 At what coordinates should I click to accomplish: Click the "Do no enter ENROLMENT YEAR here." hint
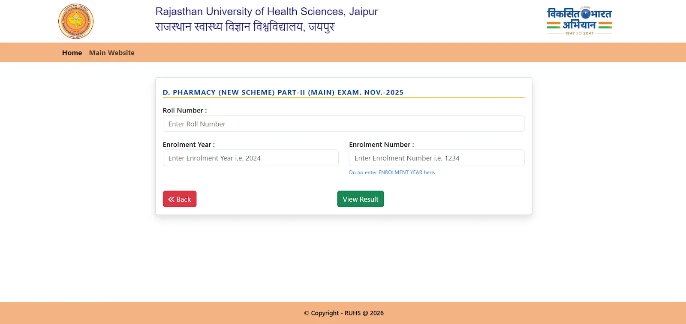click(x=392, y=173)
